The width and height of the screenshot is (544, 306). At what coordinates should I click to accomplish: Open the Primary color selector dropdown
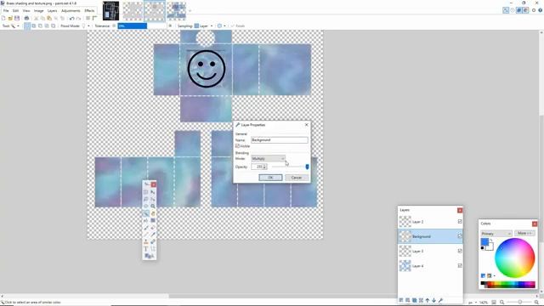tap(496, 234)
